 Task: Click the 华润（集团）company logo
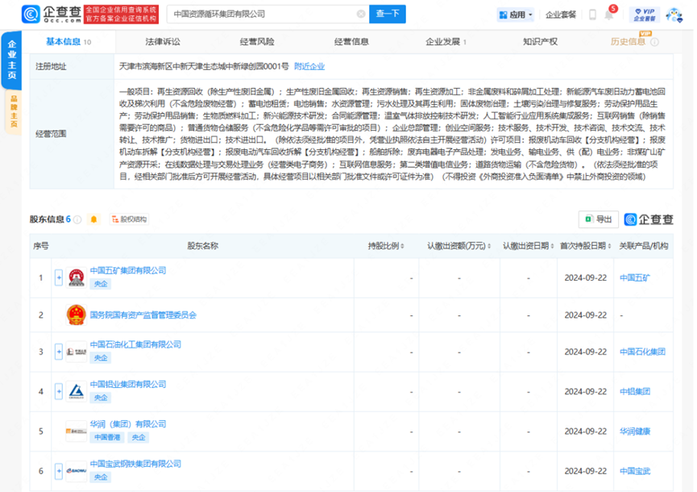pos(76,431)
